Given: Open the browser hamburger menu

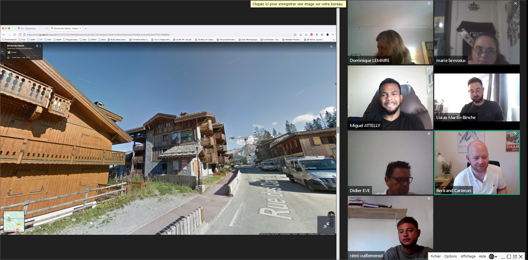Looking at the screenshot, I should pyautogui.click(x=333, y=35).
